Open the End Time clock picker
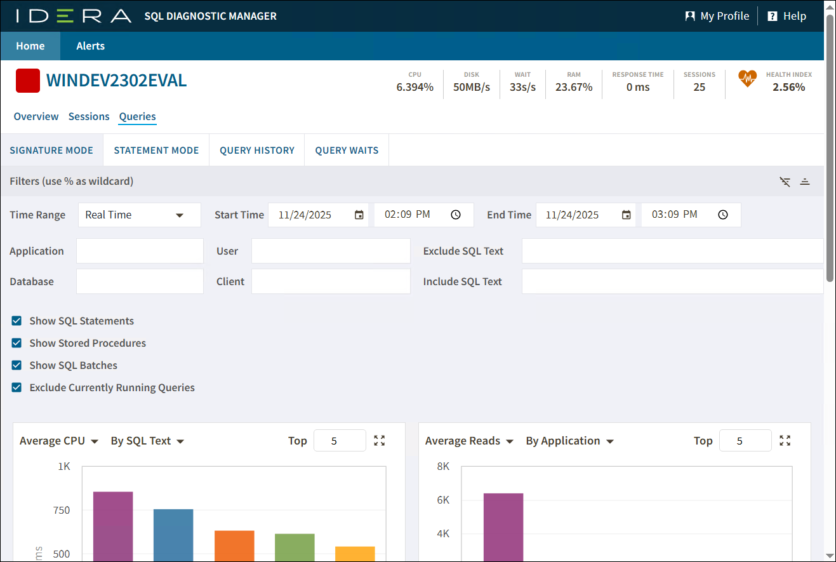Screen dimensions: 836x562 click(723, 215)
